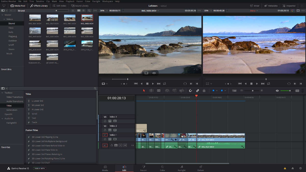Screen dimensions: 306x172
Task: Open the Playback menu
Action: click(70, 1)
